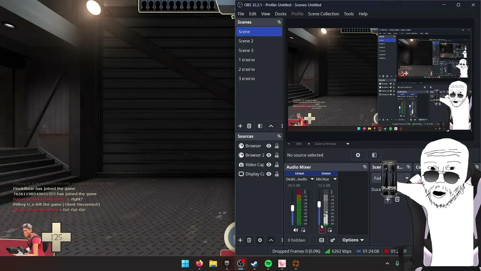Add a new source with the plus icon
The image size is (481, 271).
(x=240, y=240)
